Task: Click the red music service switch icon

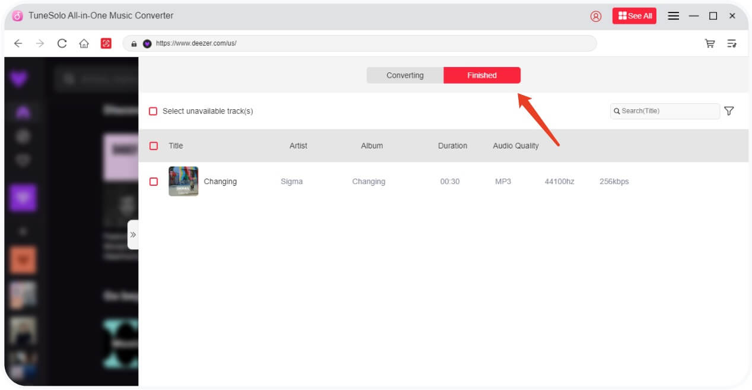Action: pyautogui.click(x=106, y=43)
